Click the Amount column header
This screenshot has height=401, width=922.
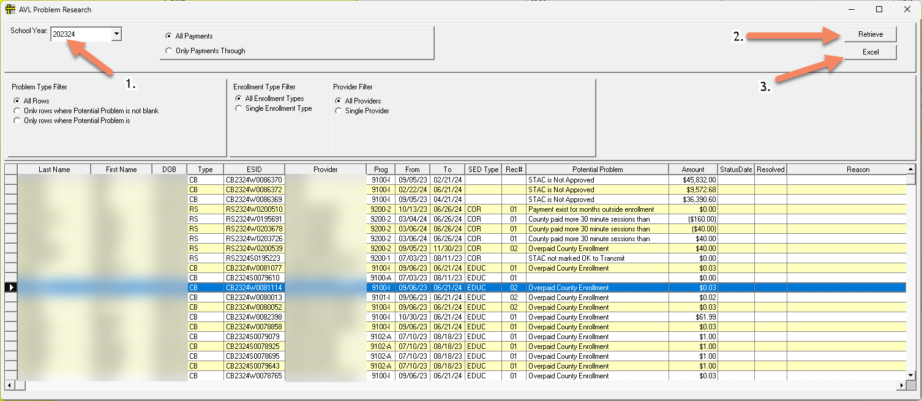click(x=692, y=170)
